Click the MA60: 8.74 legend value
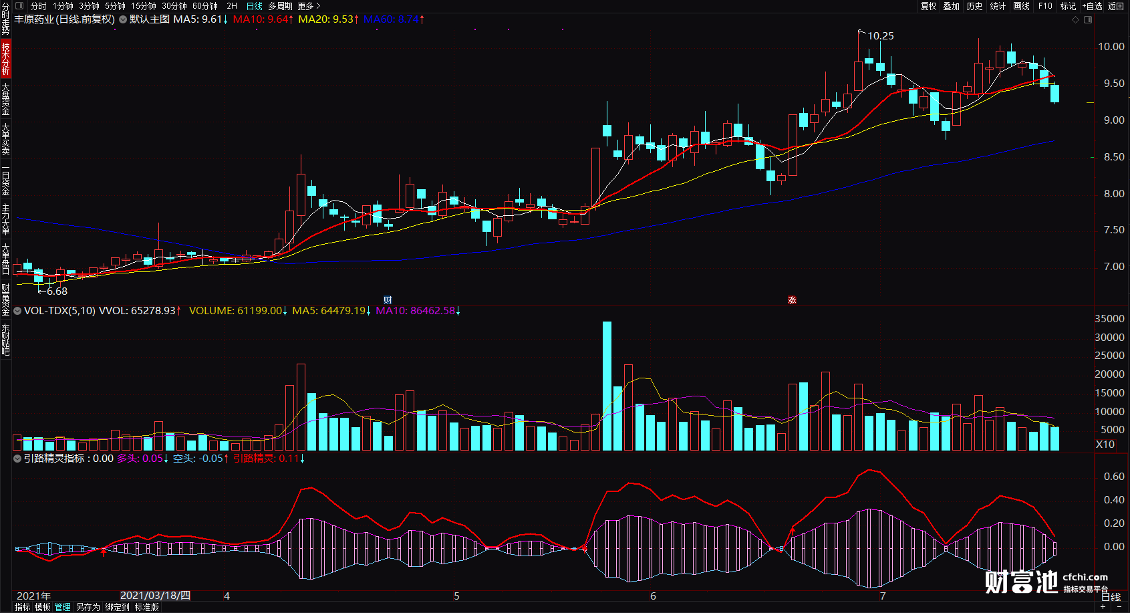This screenshot has height=613, width=1130. click(x=394, y=19)
